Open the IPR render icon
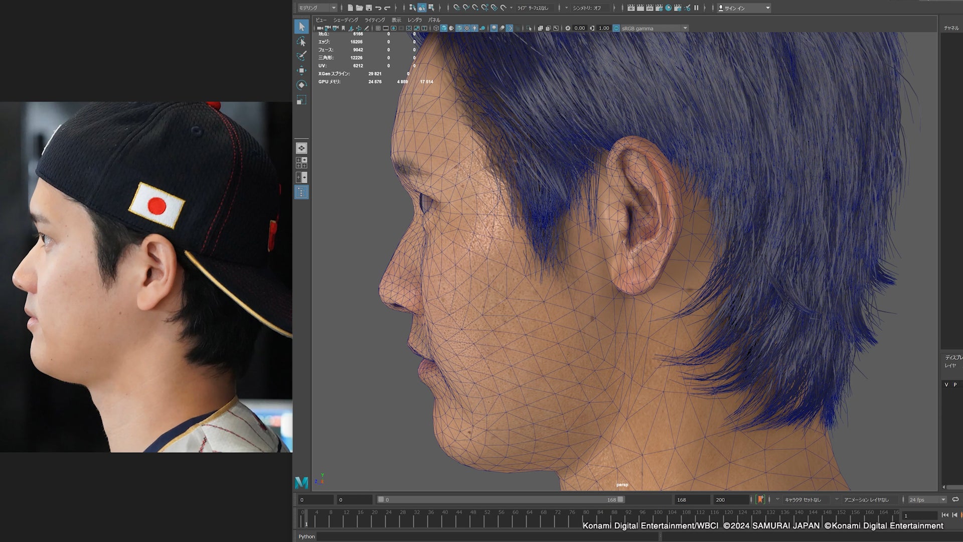 pyautogui.click(x=650, y=8)
